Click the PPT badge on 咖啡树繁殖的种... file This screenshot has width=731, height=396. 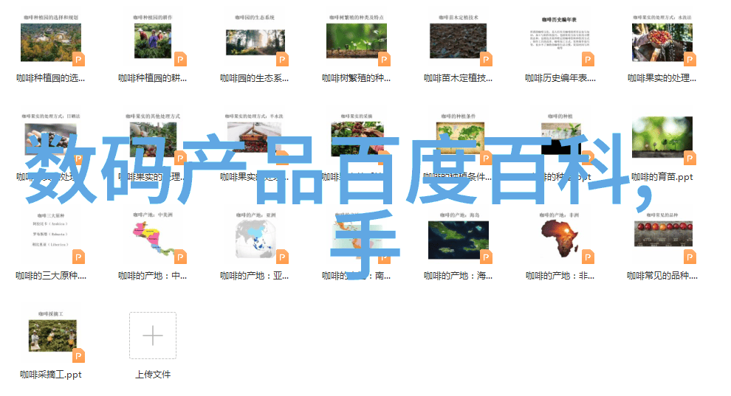[x=384, y=59]
